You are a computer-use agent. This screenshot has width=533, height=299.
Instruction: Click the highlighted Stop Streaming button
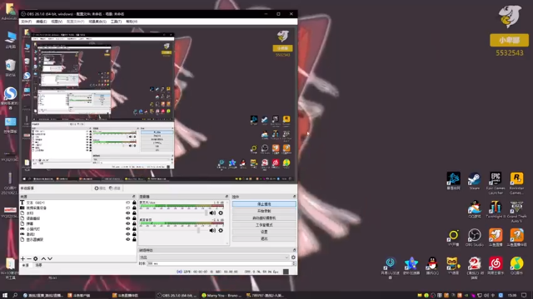(264, 204)
